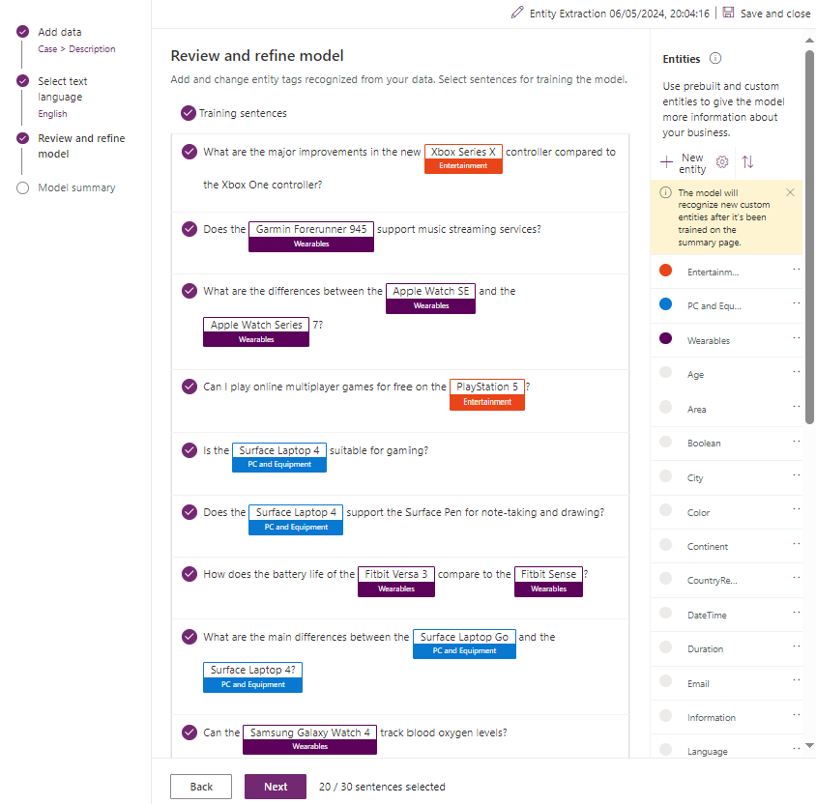Click the 'Surface Laptop 4?' tagged entity
Viewport: 816px width, 804px height.
pyautogui.click(x=252, y=677)
